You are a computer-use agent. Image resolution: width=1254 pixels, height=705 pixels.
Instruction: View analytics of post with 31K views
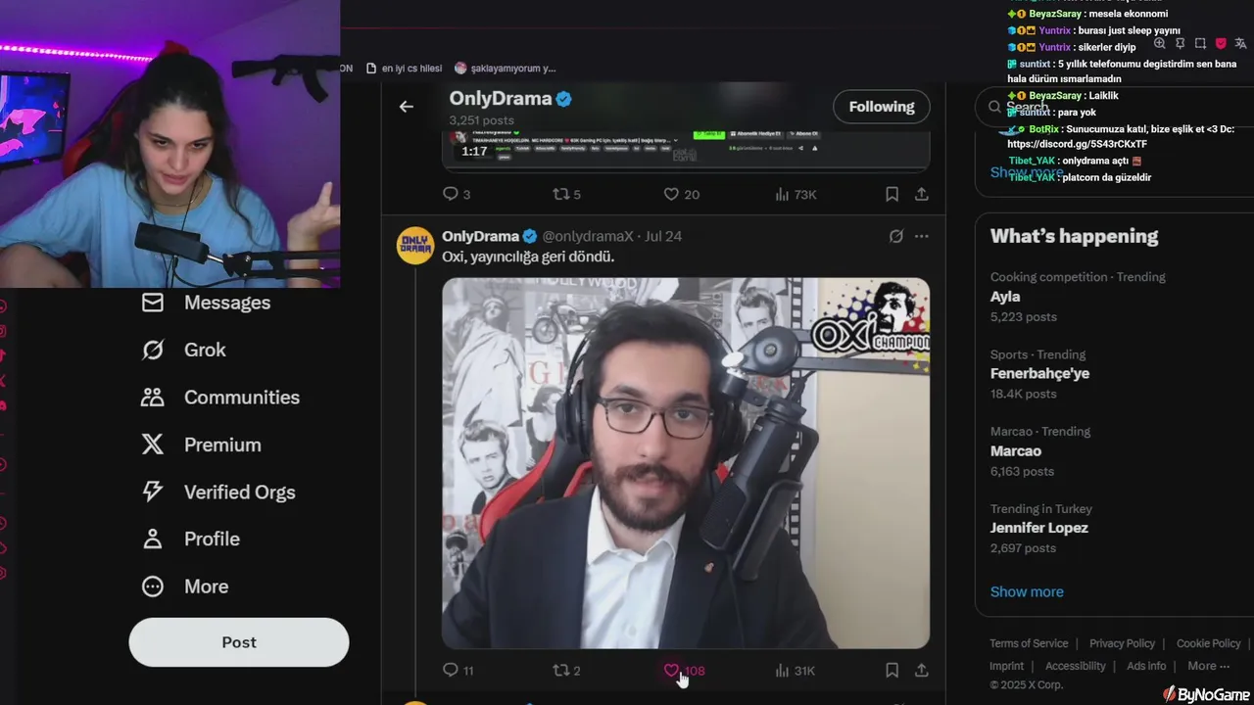(x=795, y=671)
